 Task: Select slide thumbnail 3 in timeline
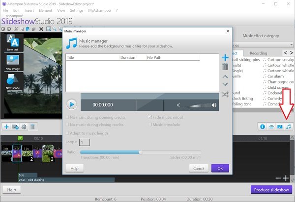click(48, 153)
